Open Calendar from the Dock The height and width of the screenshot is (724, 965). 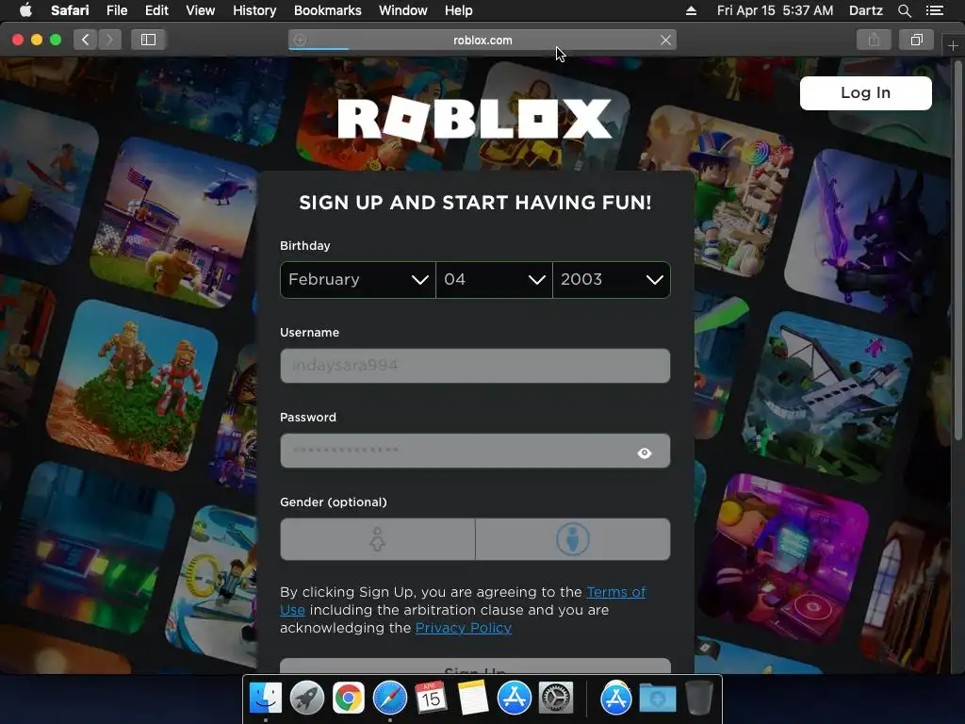click(x=431, y=698)
